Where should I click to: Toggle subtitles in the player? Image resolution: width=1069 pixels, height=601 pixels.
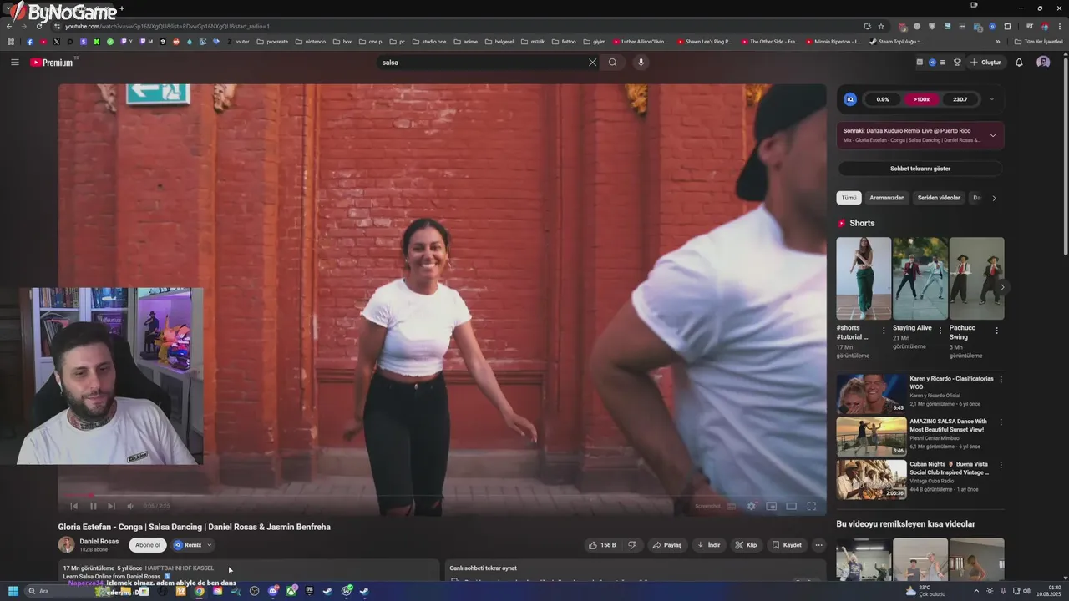(x=731, y=506)
